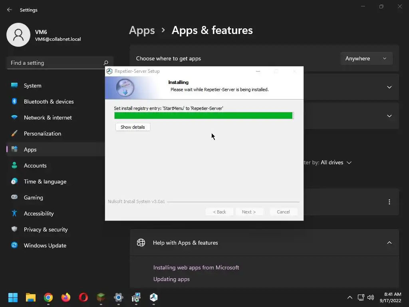Click the network tray icon
Screen dimensions: 409x307
click(361, 297)
